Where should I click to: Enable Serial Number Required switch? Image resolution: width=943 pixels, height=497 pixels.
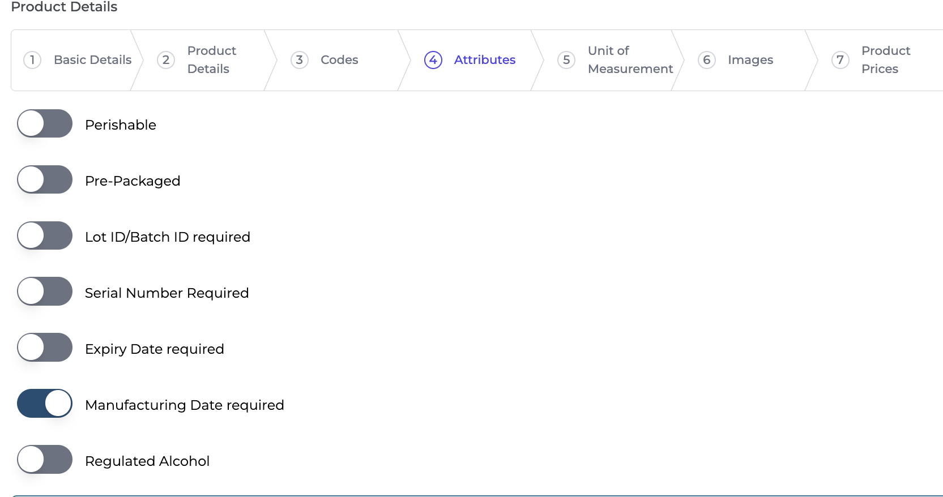click(45, 292)
